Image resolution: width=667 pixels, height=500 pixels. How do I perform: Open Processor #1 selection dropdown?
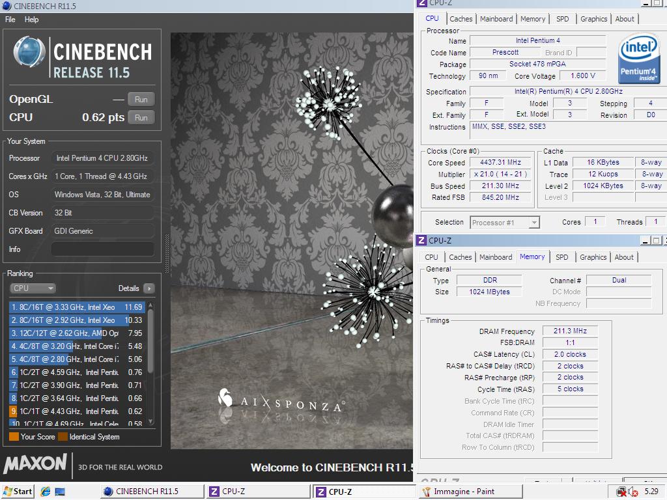click(x=505, y=223)
